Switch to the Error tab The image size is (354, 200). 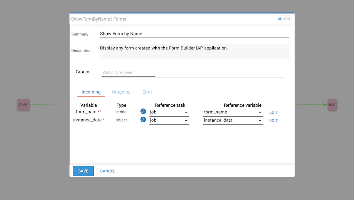pyautogui.click(x=147, y=92)
